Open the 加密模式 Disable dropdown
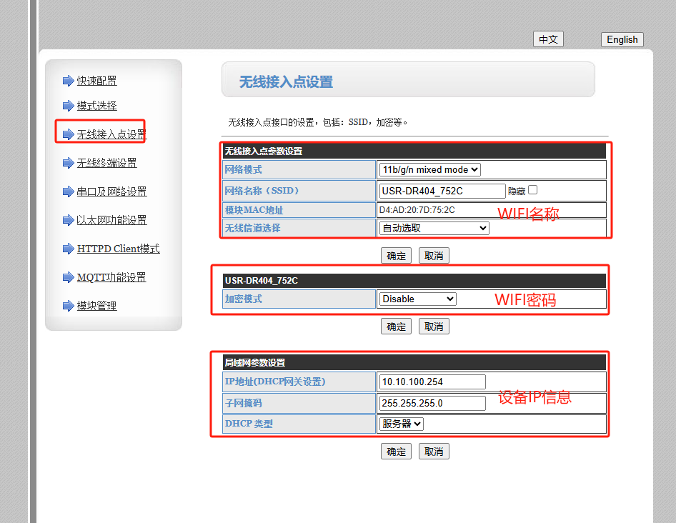The image size is (676, 523). pyautogui.click(x=417, y=299)
